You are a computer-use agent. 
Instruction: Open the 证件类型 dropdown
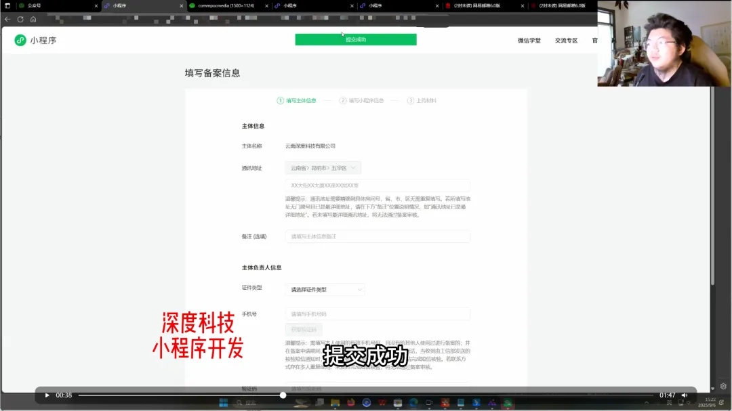[x=324, y=288]
